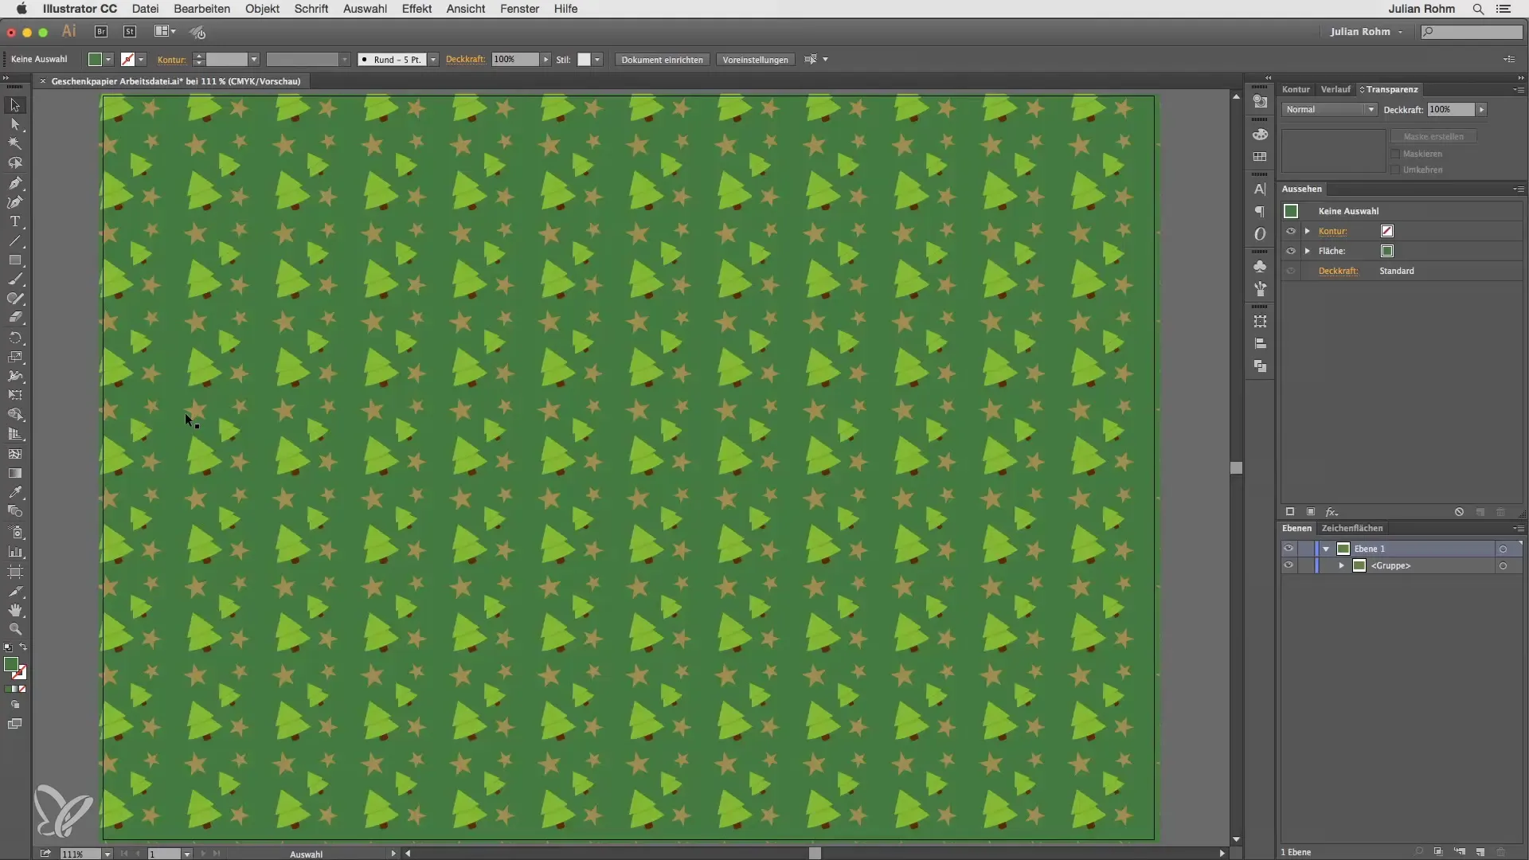Click the Deckkraft label in control bar
The height and width of the screenshot is (860, 1529).
[465, 60]
